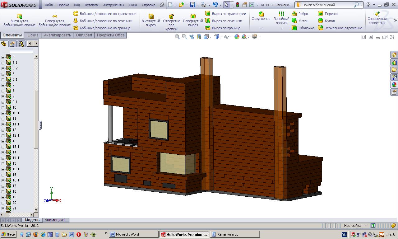
Task: Toggle the feature tree panel collapse handle
Action: pyautogui.click(x=40, y=125)
